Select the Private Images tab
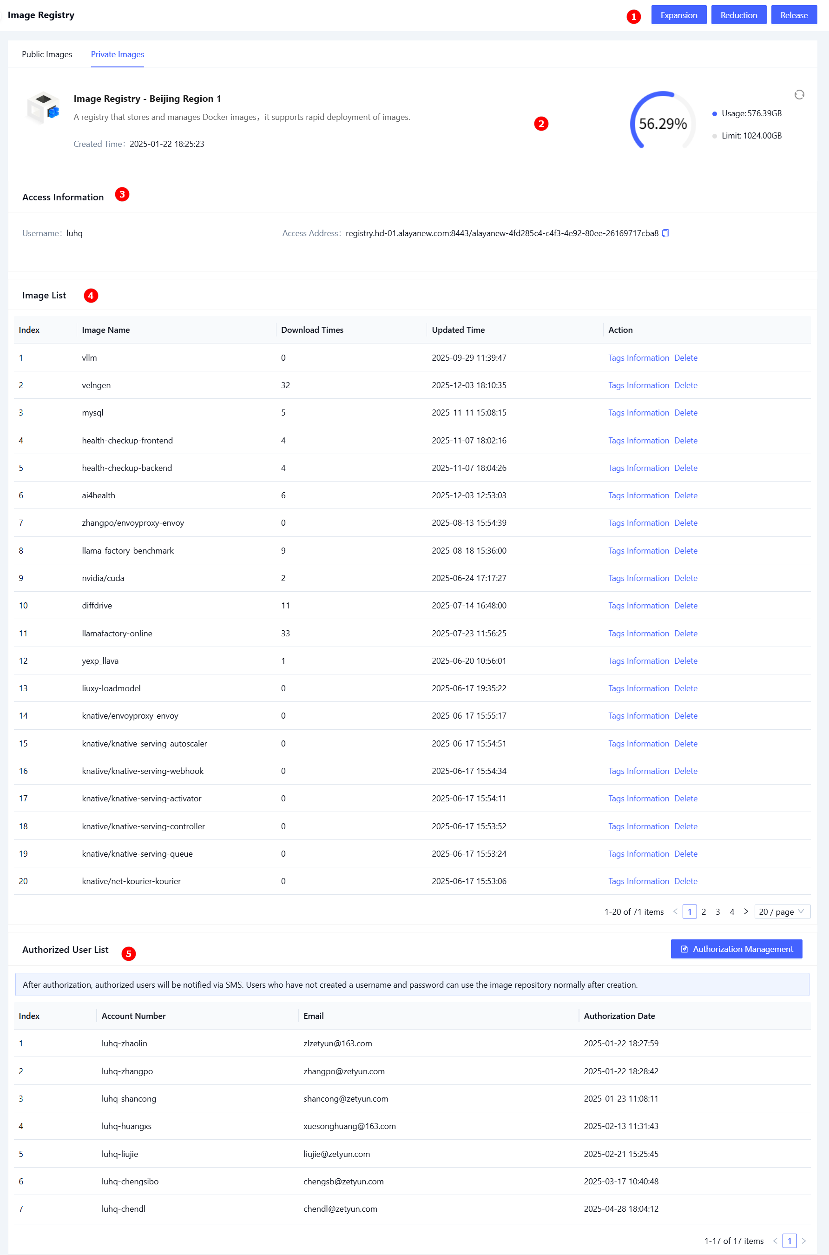 pyautogui.click(x=118, y=54)
